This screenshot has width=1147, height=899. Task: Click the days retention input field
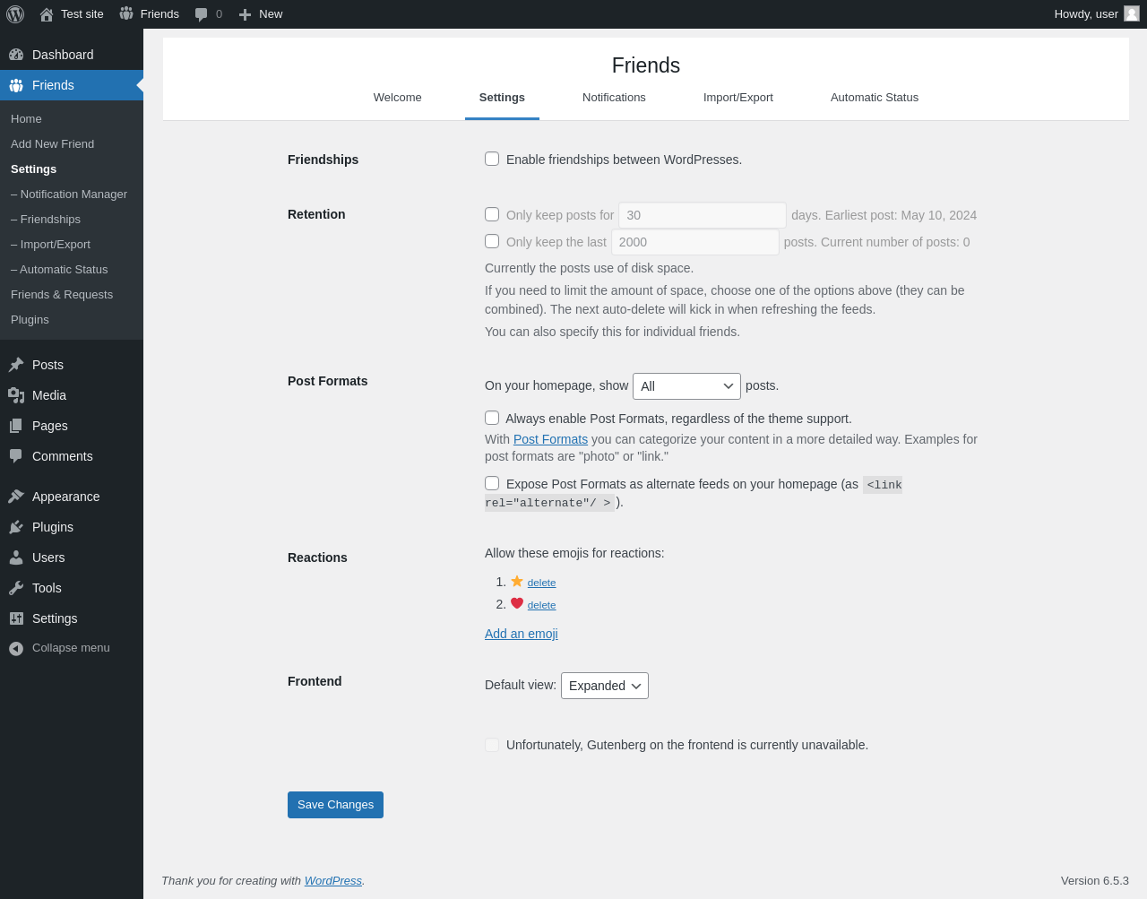(x=703, y=215)
